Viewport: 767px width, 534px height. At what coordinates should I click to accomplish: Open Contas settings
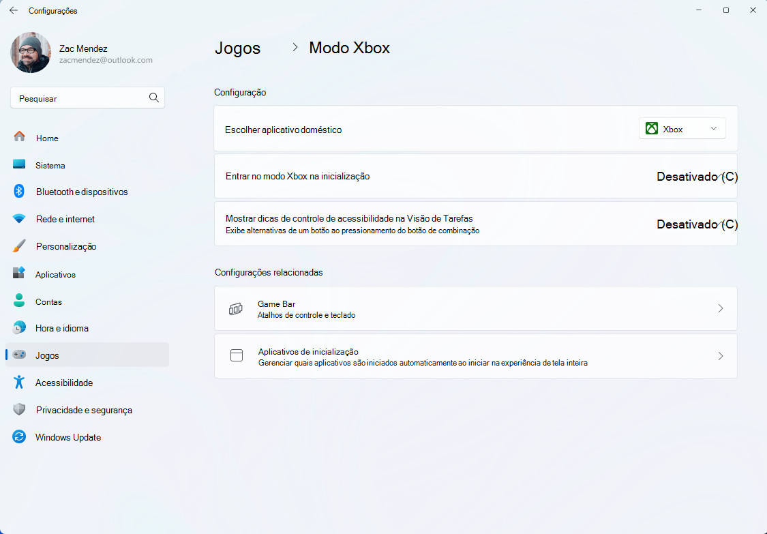click(87, 301)
